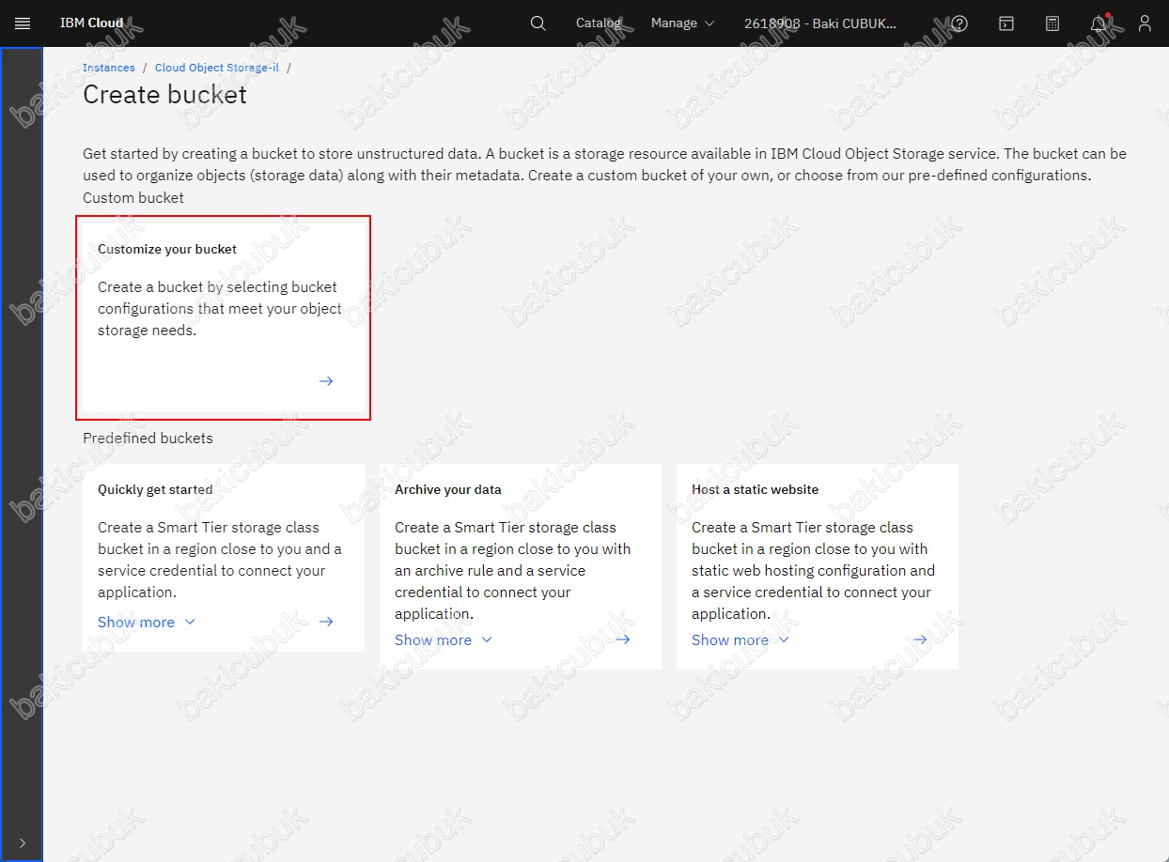This screenshot has height=862, width=1169.
Task: Expand the Manage dropdown
Action: 682,23
